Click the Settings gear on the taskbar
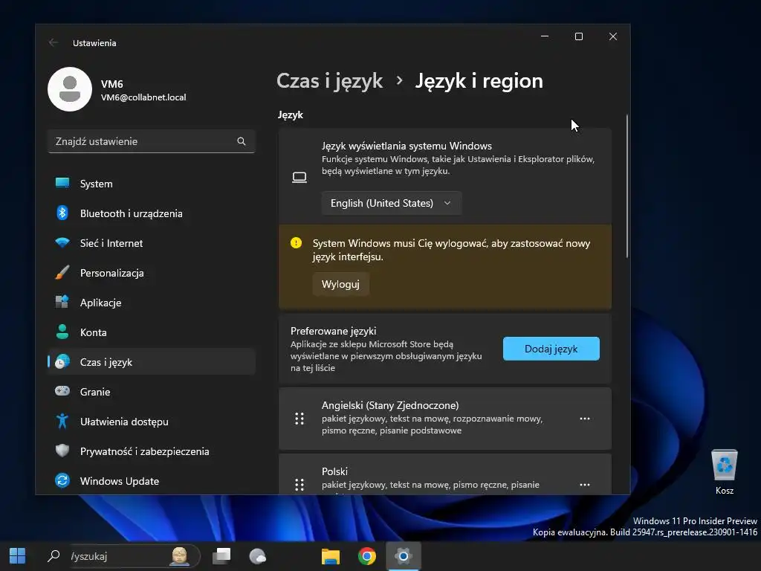 pyautogui.click(x=404, y=556)
